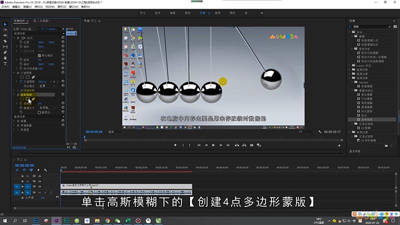Screen dimensions: 400x225
Task: Collapse the Gaussian Blur effect group
Action: [14, 94]
